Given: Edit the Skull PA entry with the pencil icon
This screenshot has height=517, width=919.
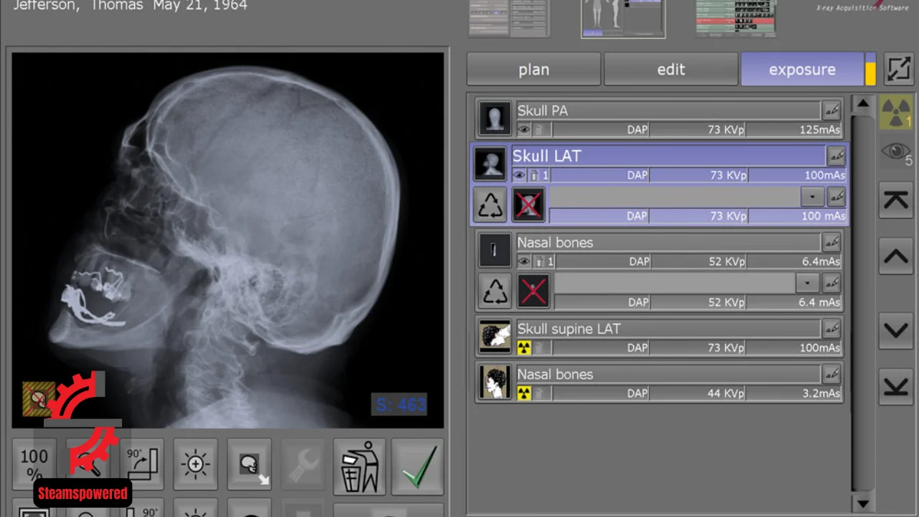Looking at the screenshot, I should tap(831, 111).
